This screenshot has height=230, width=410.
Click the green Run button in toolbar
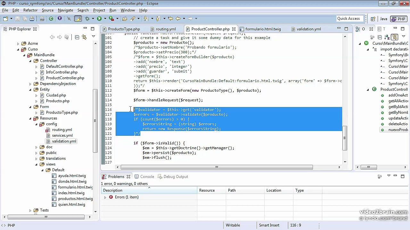tap(99, 19)
